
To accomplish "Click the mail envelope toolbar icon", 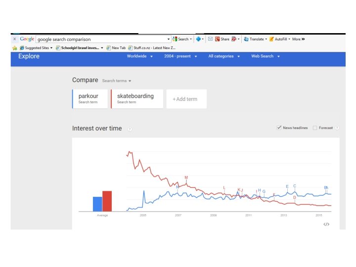I will 210,39.
